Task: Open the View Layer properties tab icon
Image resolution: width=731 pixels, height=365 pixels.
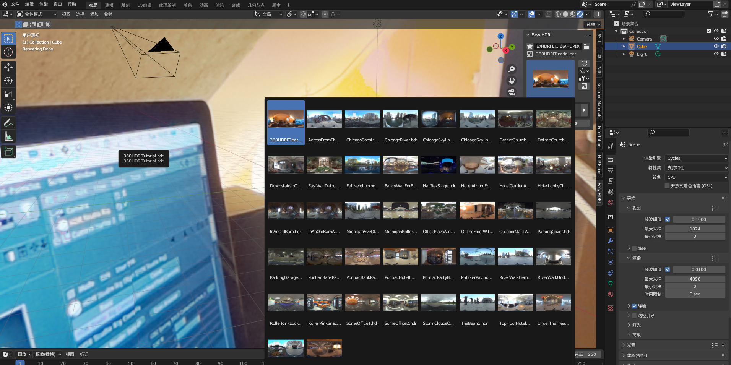Action: click(611, 181)
